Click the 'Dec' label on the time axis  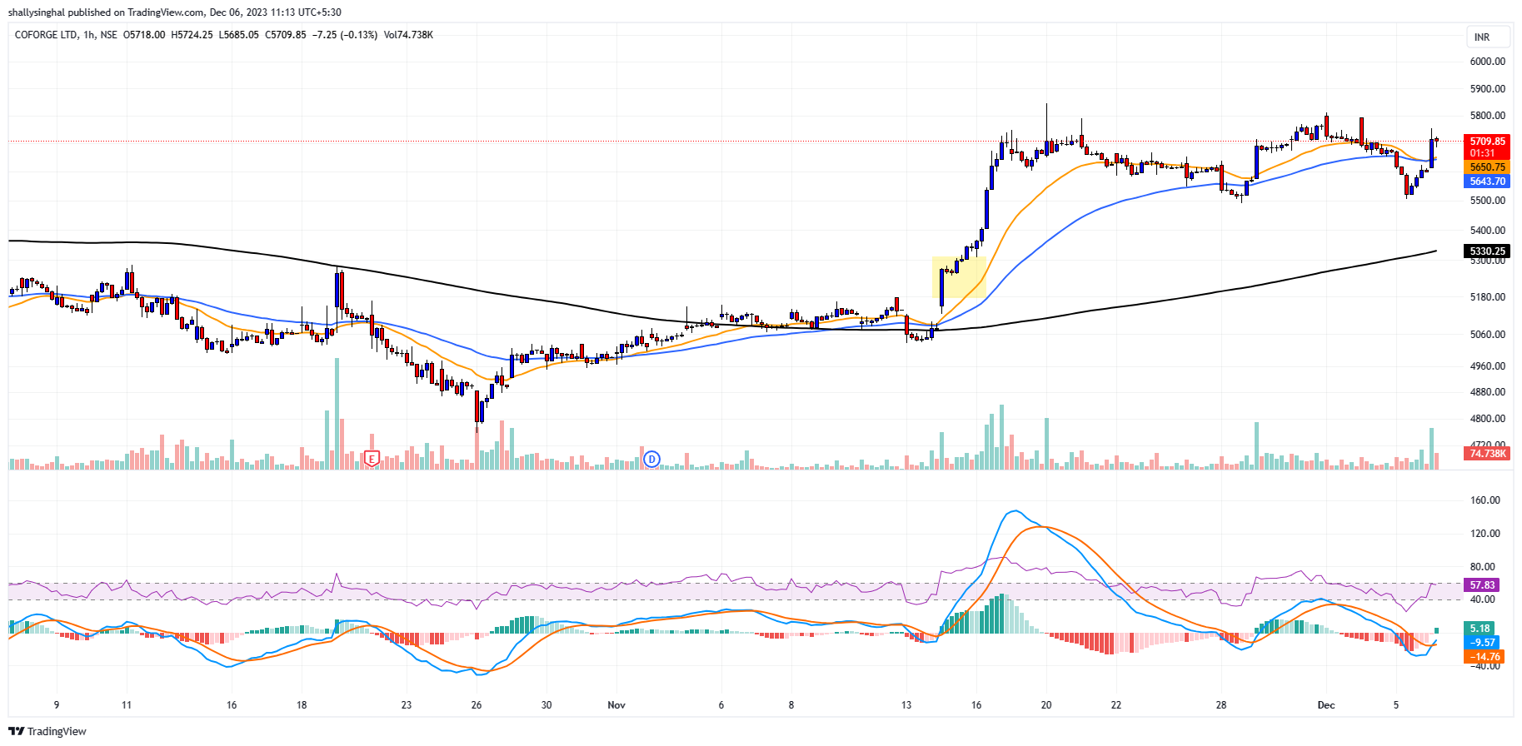pos(1326,705)
